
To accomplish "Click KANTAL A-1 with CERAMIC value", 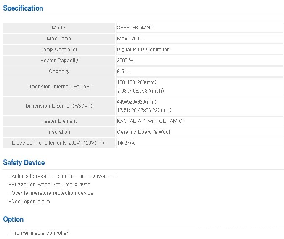I will point(149,121).
